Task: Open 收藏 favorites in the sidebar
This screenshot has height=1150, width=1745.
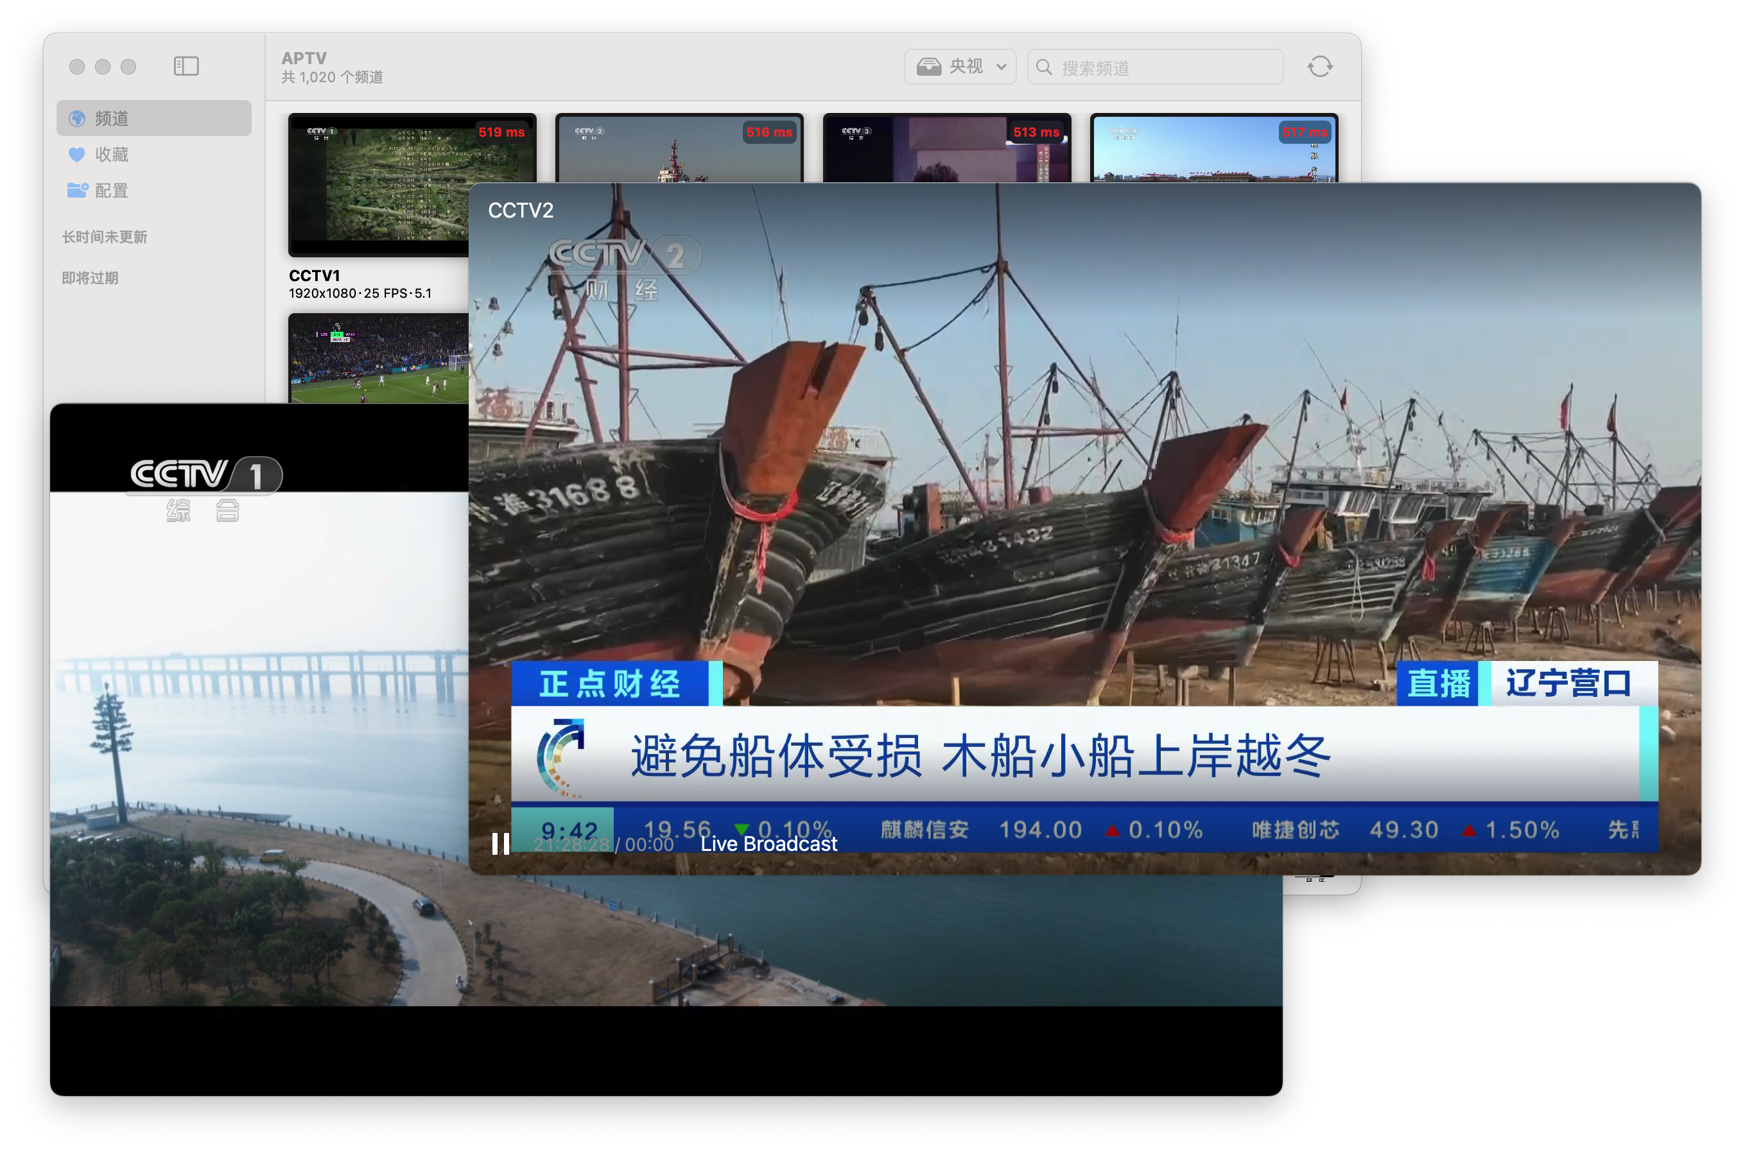Action: [x=153, y=154]
